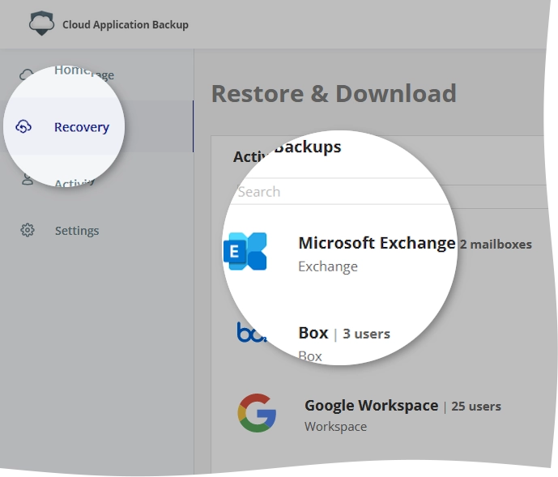Select Recovery in the sidebar menu
This screenshot has height=477, width=558.
click(x=82, y=127)
